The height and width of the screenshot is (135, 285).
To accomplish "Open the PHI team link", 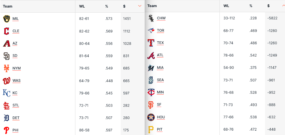I will click(x=15, y=130).
